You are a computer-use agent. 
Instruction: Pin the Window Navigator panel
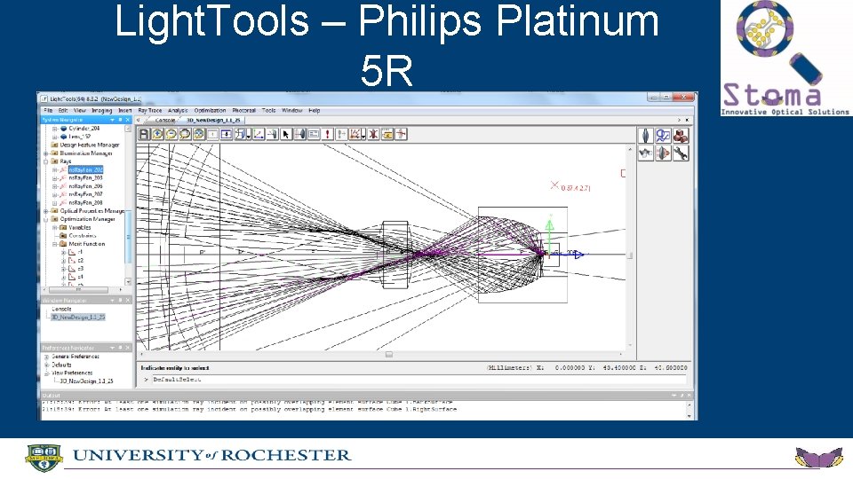coord(120,301)
